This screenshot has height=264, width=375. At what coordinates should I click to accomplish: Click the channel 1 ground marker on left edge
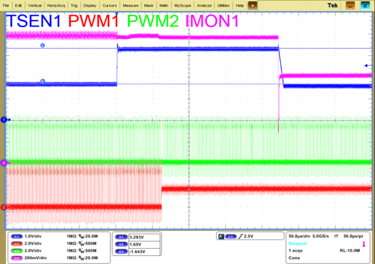click(4, 120)
